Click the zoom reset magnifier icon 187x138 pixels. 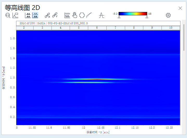(x=8, y=16)
